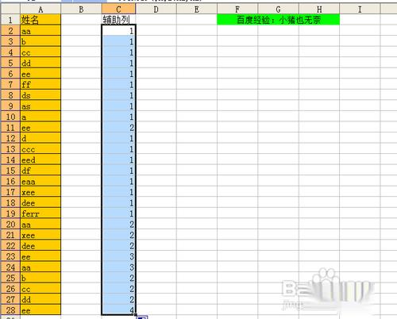Click cell A28 containing ee
Image resolution: width=397 pixels, height=319 pixels.
click(40, 310)
